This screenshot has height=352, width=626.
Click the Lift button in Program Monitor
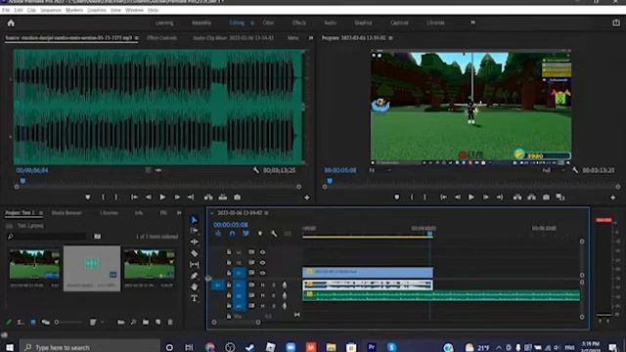tap(517, 198)
